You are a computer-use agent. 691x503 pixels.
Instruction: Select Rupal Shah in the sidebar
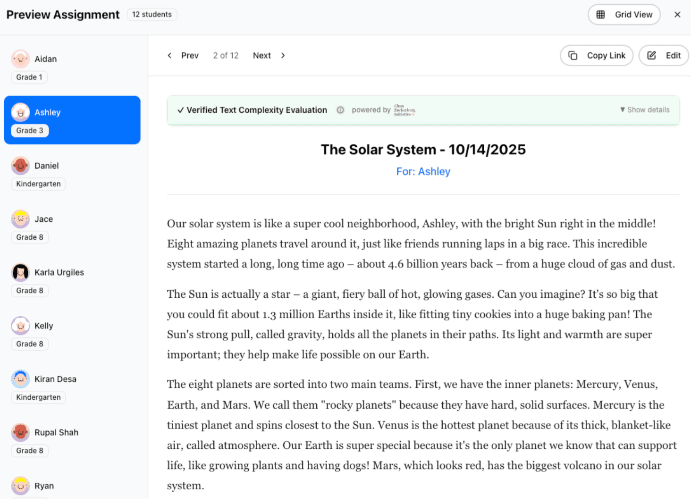(x=56, y=432)
